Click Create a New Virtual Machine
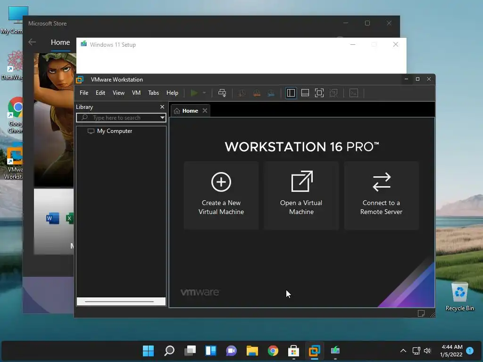 pos(221,196)
